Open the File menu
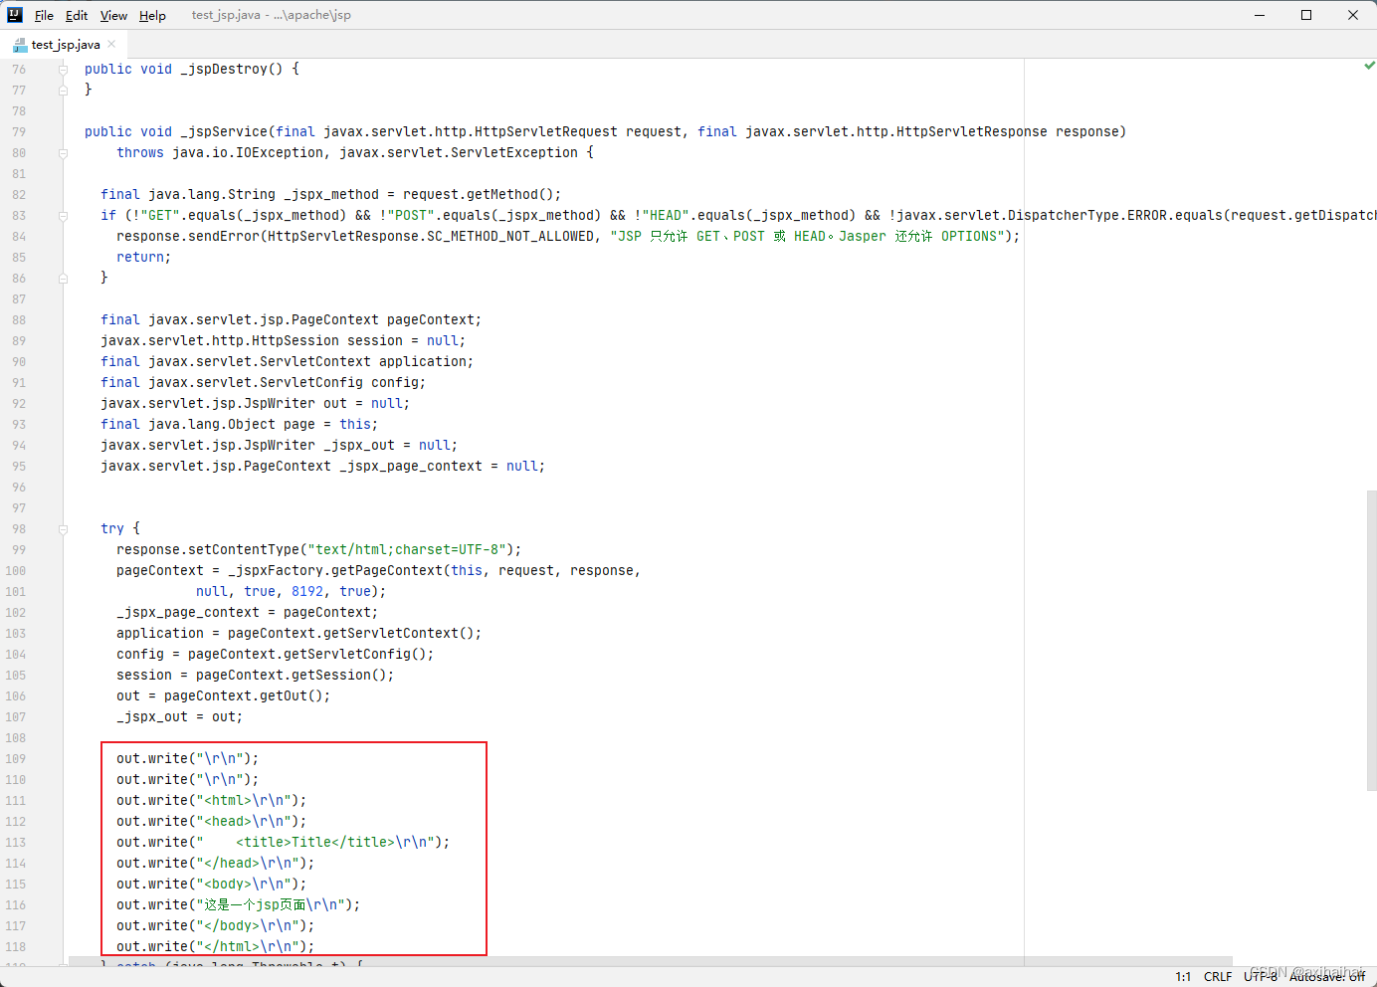 click(x=44, y=15)
